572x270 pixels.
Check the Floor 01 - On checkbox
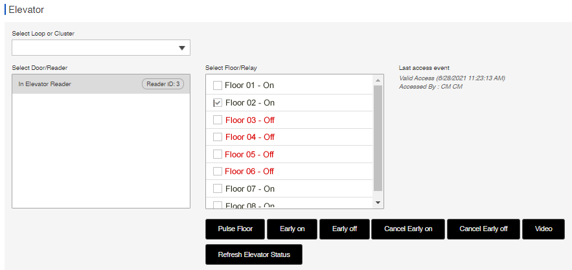tap(218, 85)
